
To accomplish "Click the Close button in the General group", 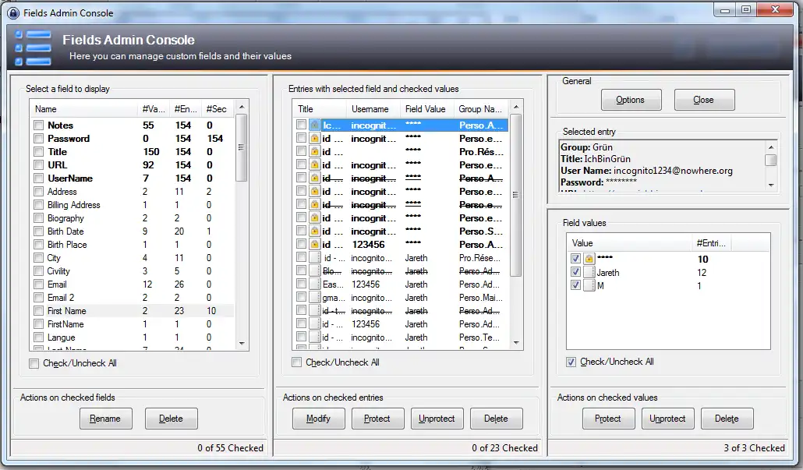I will point(704,100).
